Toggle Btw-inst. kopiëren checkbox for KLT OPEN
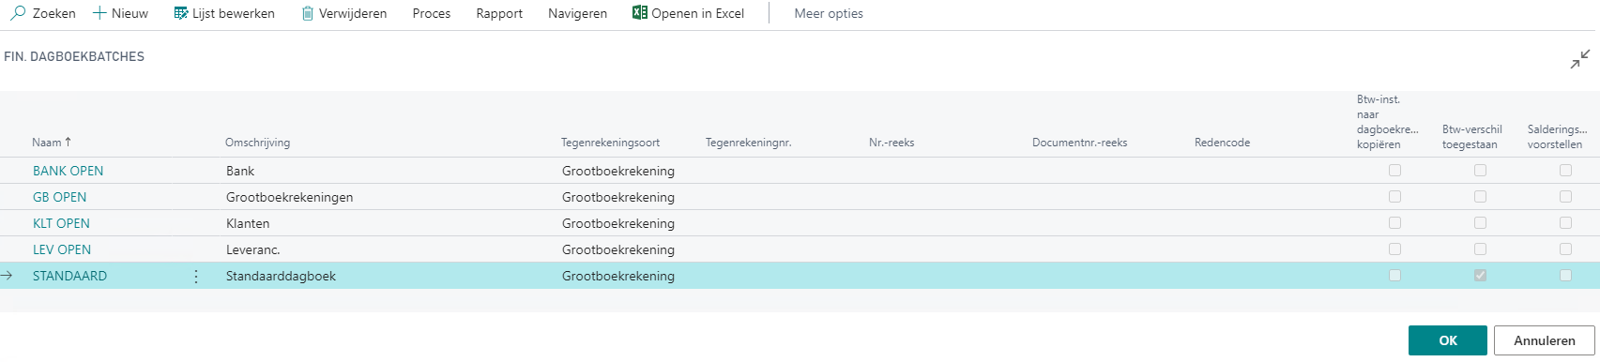This screenshot has width=1600, height=362. pyautogui.click(x=1395, y=223)
